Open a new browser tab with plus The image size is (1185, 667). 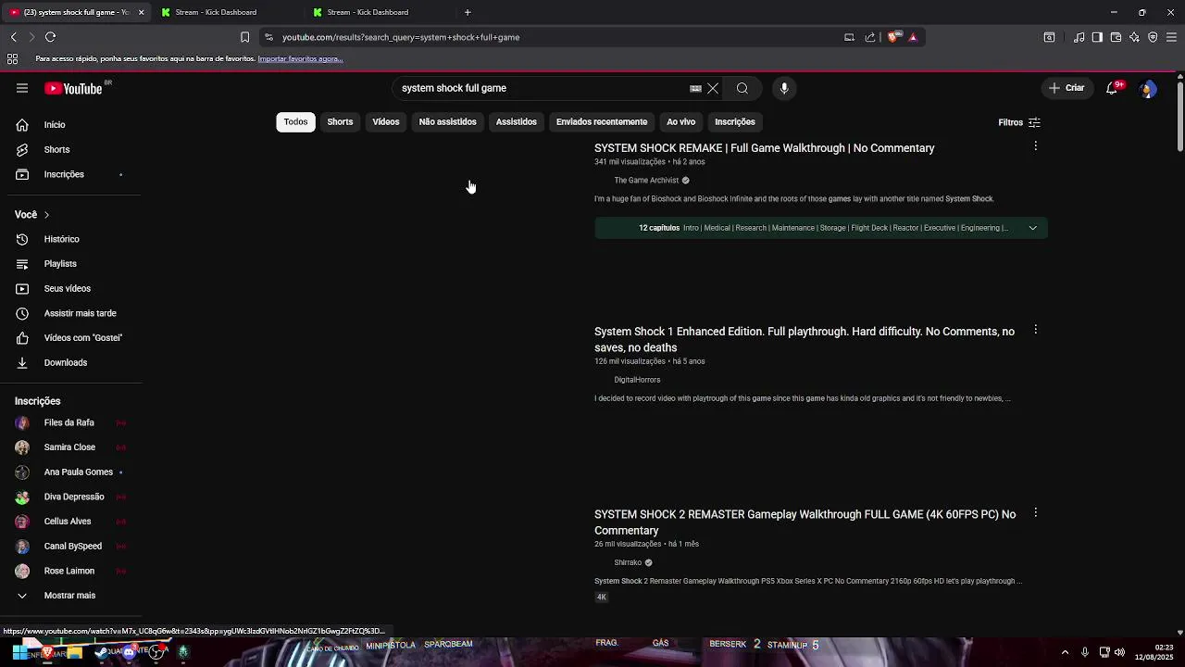click(468, 12)
